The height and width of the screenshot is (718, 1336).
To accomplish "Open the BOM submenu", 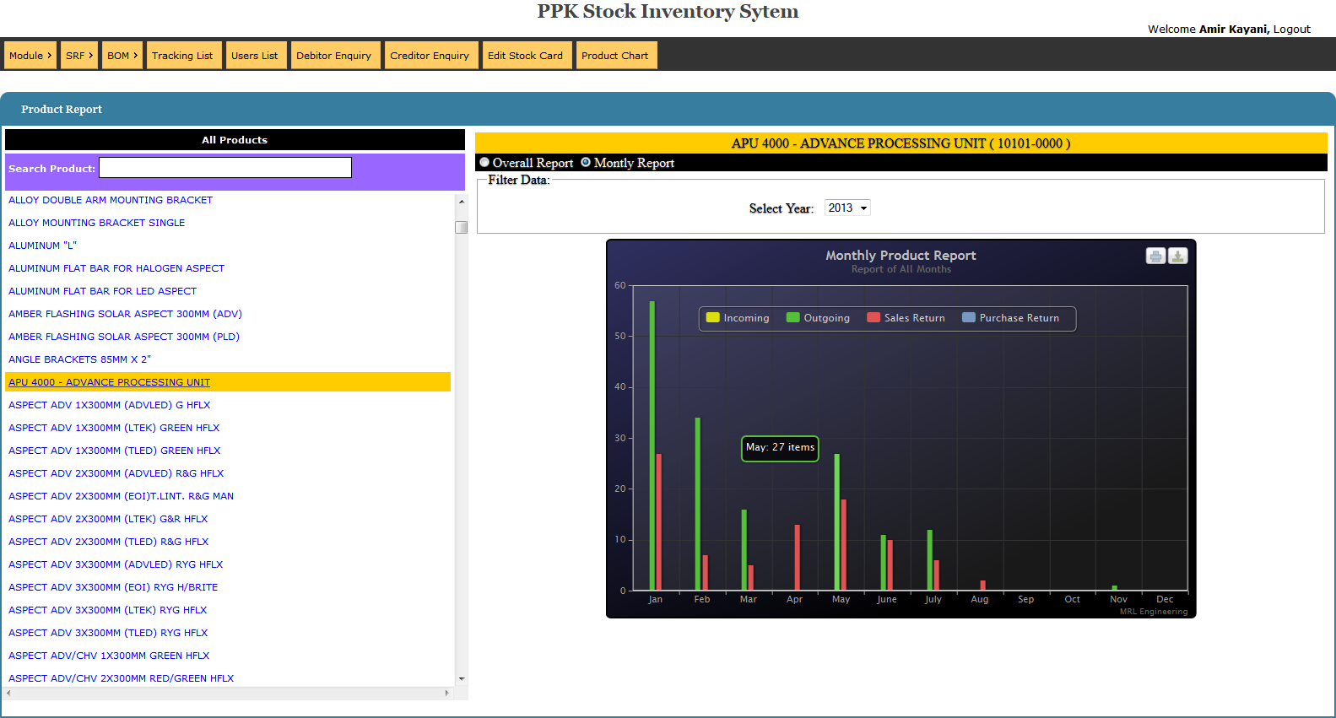I will pos(122,56).
